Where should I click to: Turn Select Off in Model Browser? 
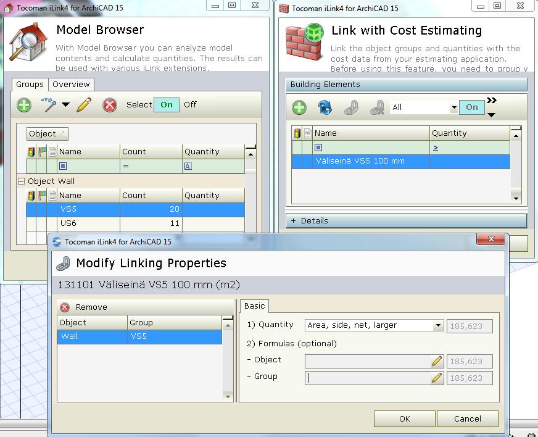click(190, 105)
